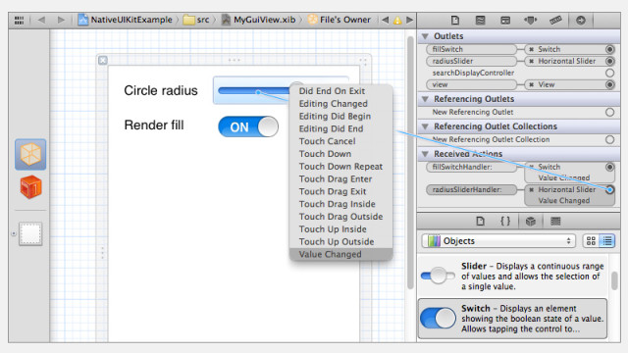
Task: Click the object library scrollbar
Action: [x=614, y=280]
